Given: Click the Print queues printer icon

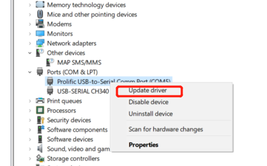Looking at the screenshot, I should [40, 101].
